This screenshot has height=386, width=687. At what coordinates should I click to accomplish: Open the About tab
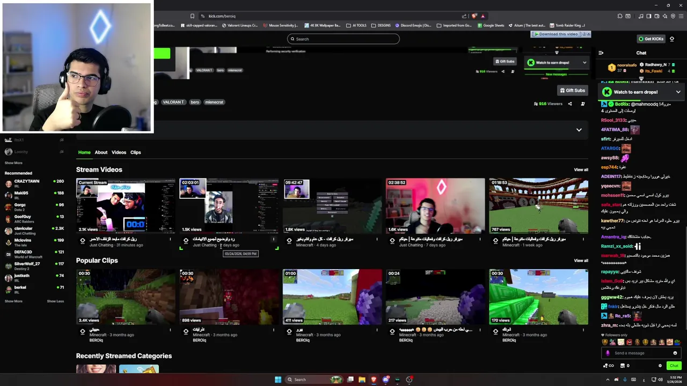click(x=101, y=152)
